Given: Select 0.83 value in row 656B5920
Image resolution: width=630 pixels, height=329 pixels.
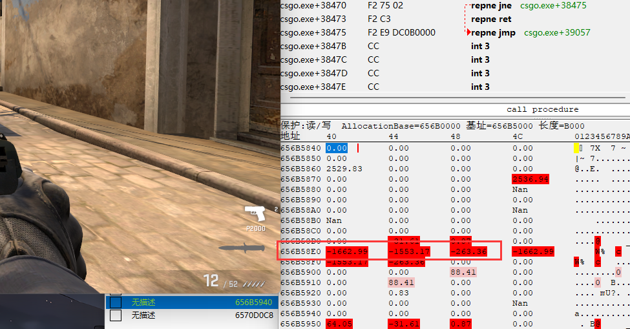Looking at the screenshot, I should [x=399, y=293].
